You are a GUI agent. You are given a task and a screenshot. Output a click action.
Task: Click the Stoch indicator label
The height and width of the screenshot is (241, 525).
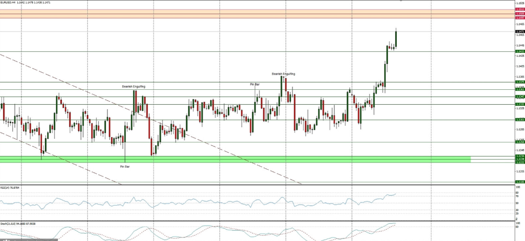coord(13,223)
